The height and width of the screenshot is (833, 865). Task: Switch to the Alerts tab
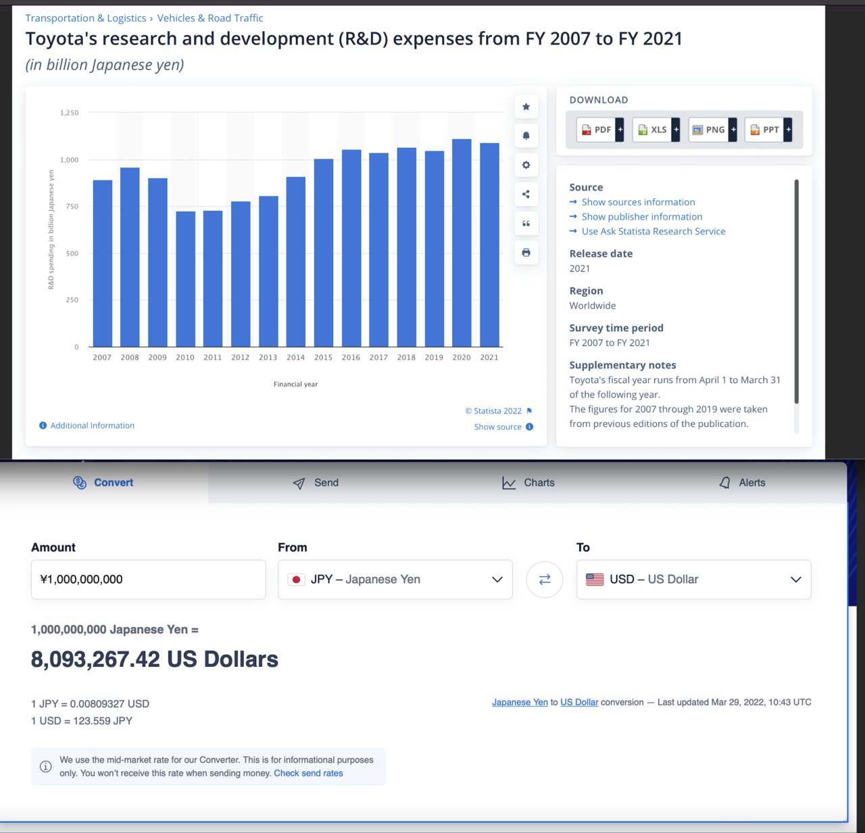742,482
